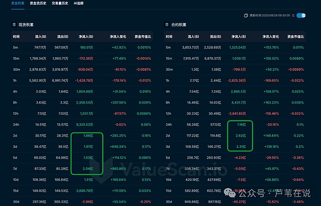
Task: Click the 7d spot net inflow 2.04亿
Action: point(88,169)
